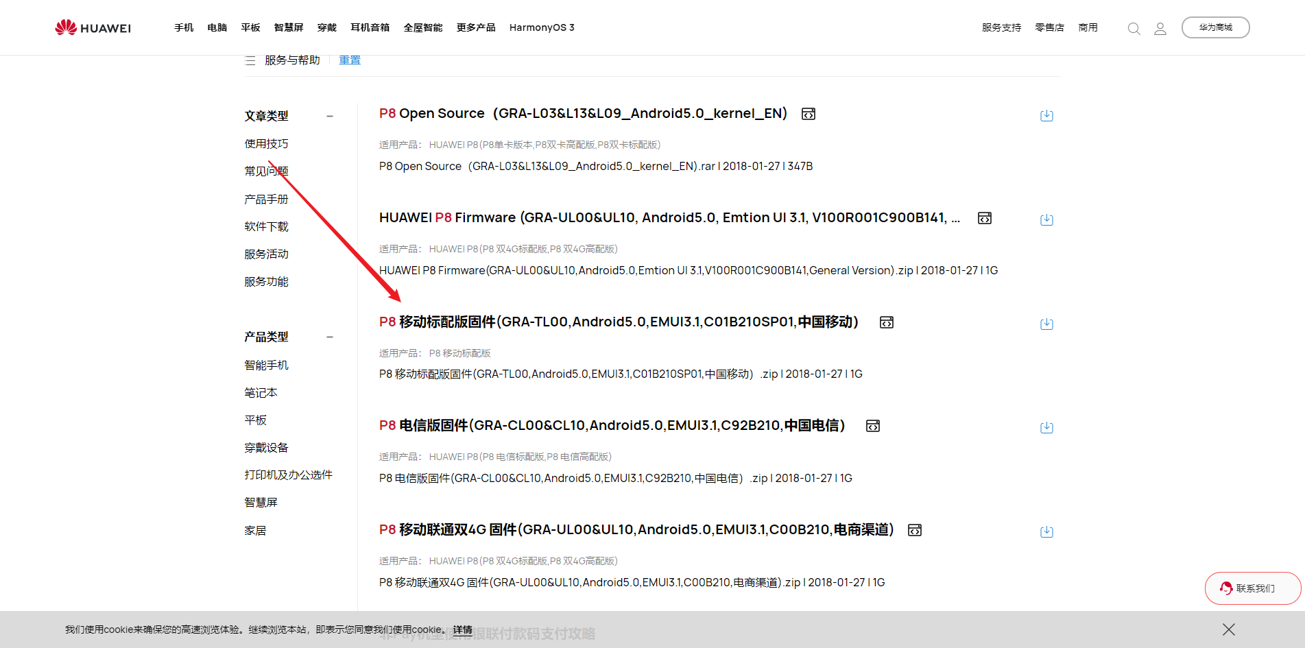This screenshot has width=1305, height=648.
Task: Open the 全屋智能 nav menu
Action: [x=423, y=27]
